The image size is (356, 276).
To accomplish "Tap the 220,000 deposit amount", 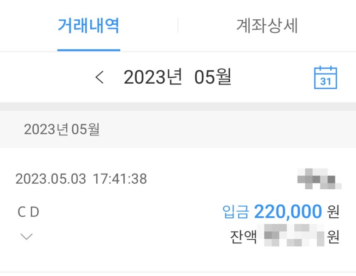I will 288,212.
